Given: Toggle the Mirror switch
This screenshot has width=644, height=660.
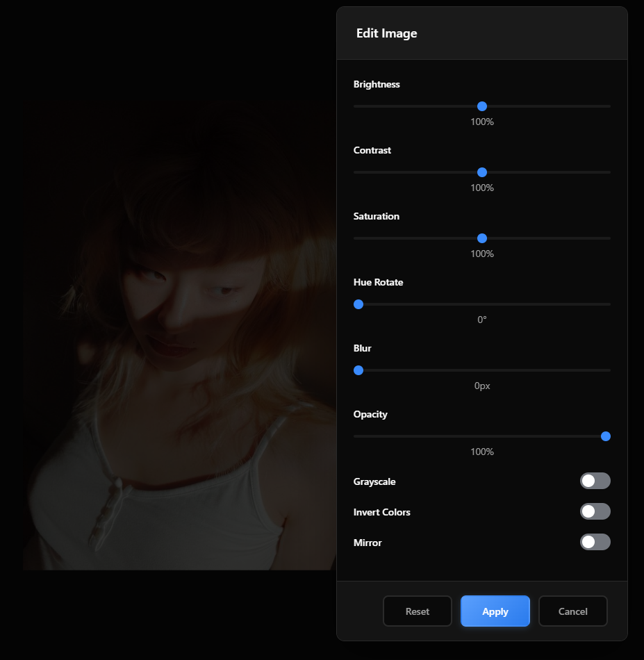Looking at the screenshot, I should (x=595, y=542).
